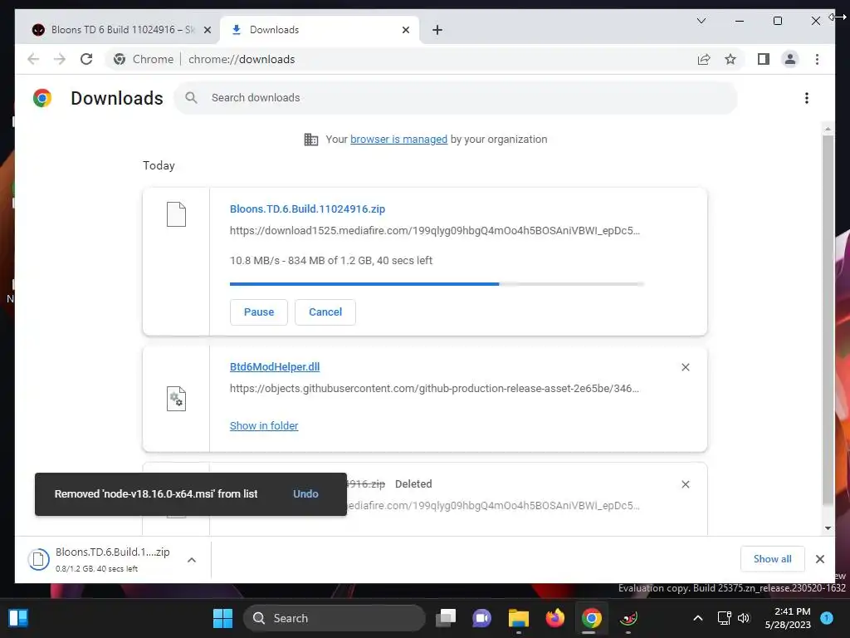Click the Btd6ModHelper.dll file icon
Image resolution: width=850 pixels, height=638 pixels.
(176, 399)
